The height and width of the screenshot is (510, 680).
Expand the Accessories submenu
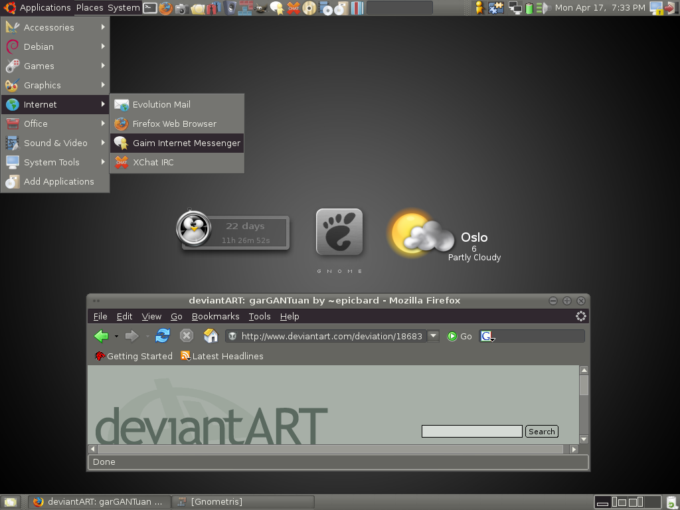pyautogui.click(x=55, y=27)
